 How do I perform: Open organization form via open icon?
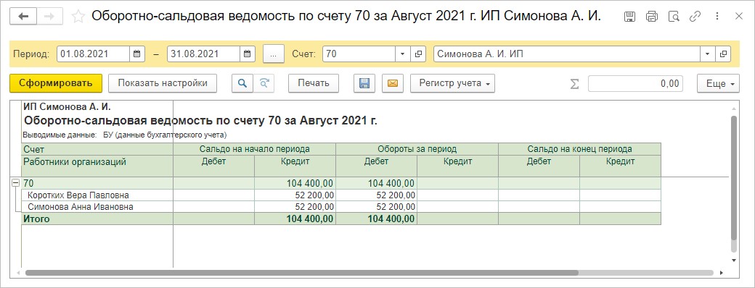click(x=723, y=54)
